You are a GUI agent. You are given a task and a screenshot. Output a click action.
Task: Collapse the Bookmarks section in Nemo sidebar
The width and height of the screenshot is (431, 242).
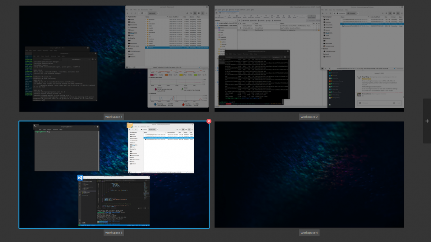point(129,149)
